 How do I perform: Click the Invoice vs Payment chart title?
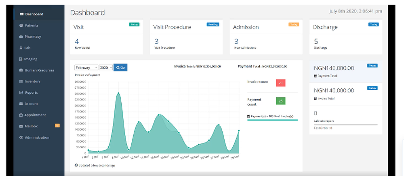pos(87,75)
